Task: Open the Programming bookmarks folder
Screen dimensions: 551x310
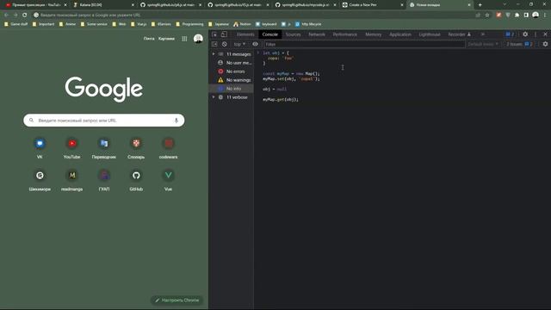Action: pos(189,24)
